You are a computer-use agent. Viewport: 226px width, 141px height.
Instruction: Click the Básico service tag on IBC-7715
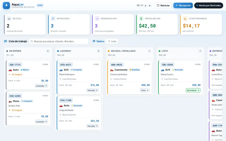tap(25, 70)
